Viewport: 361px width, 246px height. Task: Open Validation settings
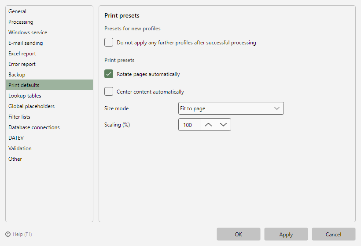49,148
